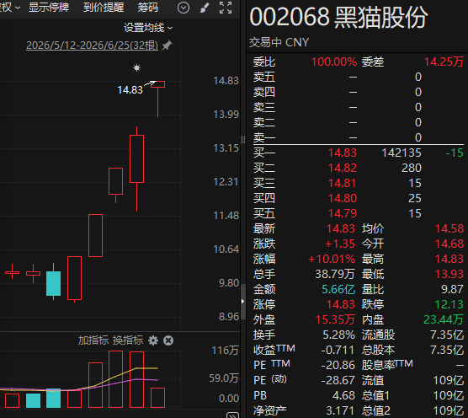This screenshot has height=418, width=468.
Task: Click the 买一 volume 142135
Action: 402,153
